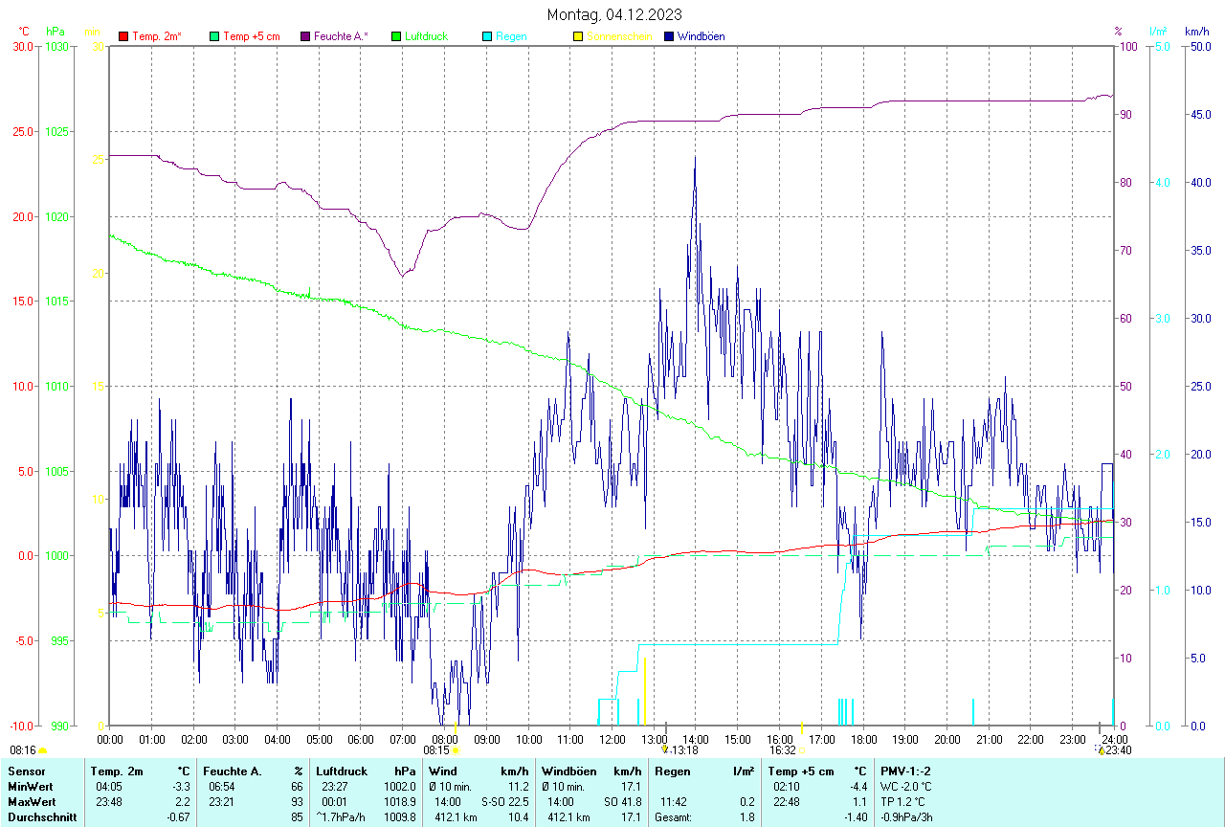Click the 'MinWert' row label

pyautogui.click(x=30, y=786)
